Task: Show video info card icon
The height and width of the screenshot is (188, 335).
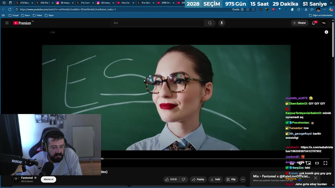Action: [326, 32]
